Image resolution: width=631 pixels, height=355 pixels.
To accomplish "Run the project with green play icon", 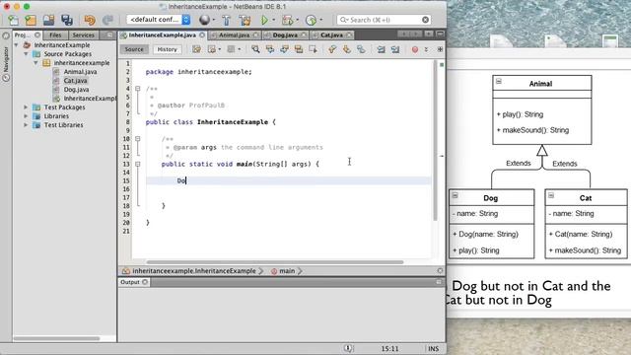I will tap(264, 20).
